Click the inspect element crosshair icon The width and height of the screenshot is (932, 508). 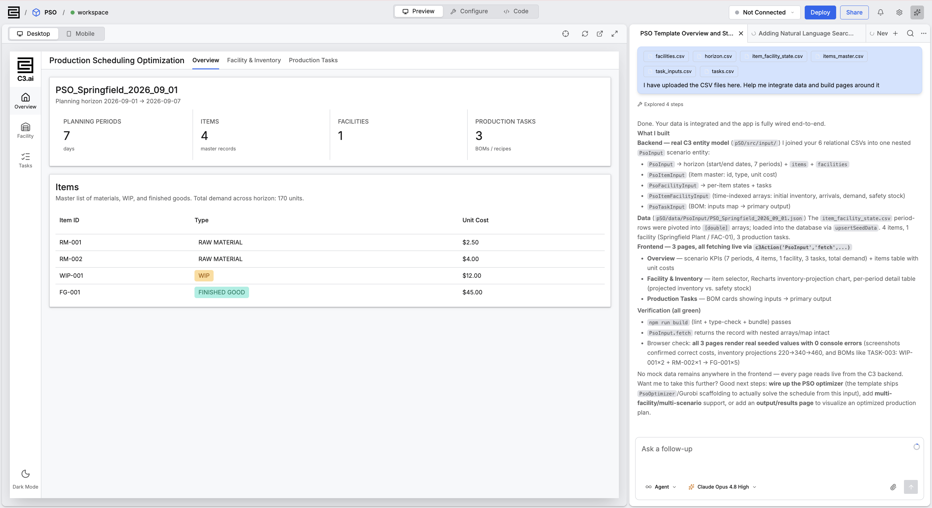coord(566,34)
